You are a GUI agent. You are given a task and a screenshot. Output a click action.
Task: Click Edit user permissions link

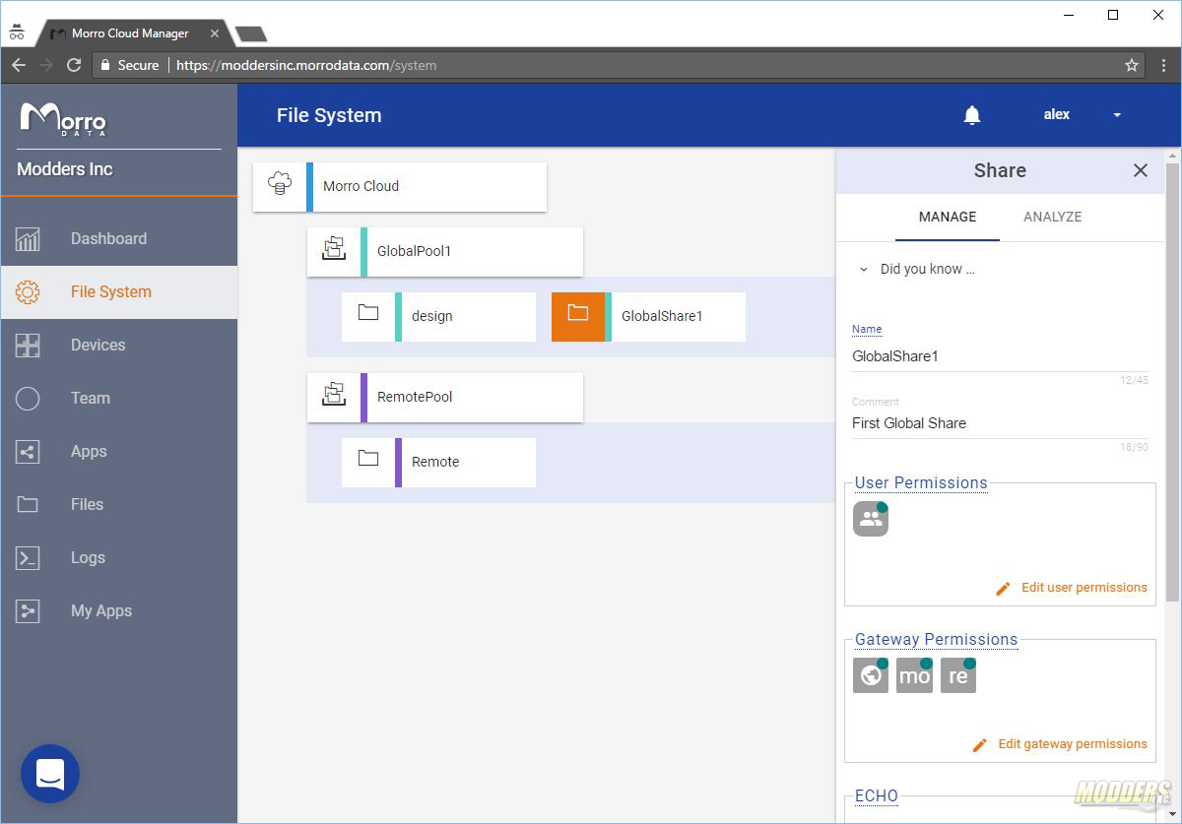click(1084, 588)
